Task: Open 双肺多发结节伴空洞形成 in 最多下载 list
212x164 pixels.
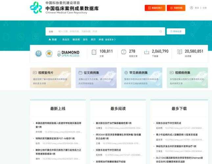Action: [169, 123]
